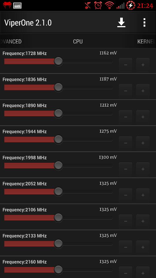Screen dimensions: 156x278
Task: Tap the alarm clock status icon
Action: pos(98,5)
